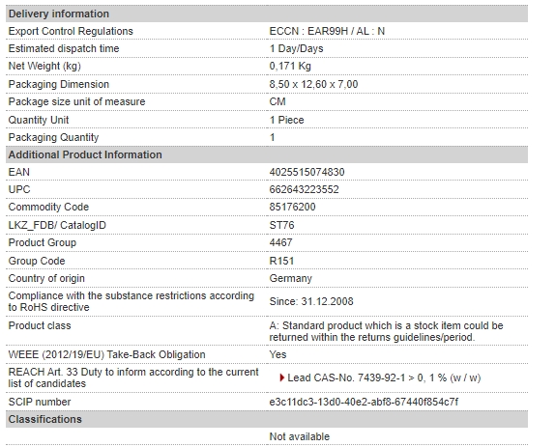The height and width of the screenshot is (447, 555).
Task: Select the Packaging Quantity value 1
Action: coord(272,137)
